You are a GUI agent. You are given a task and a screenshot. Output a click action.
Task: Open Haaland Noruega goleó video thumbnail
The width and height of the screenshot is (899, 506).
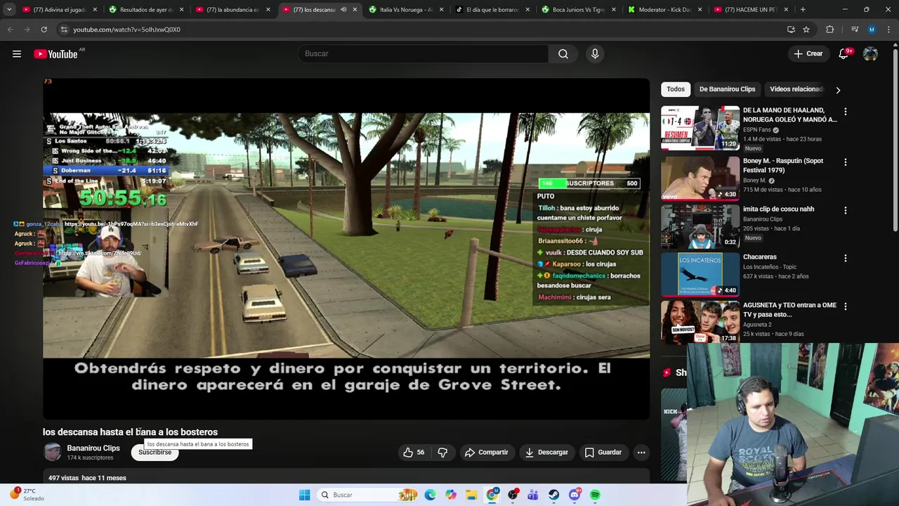point(700,128)
